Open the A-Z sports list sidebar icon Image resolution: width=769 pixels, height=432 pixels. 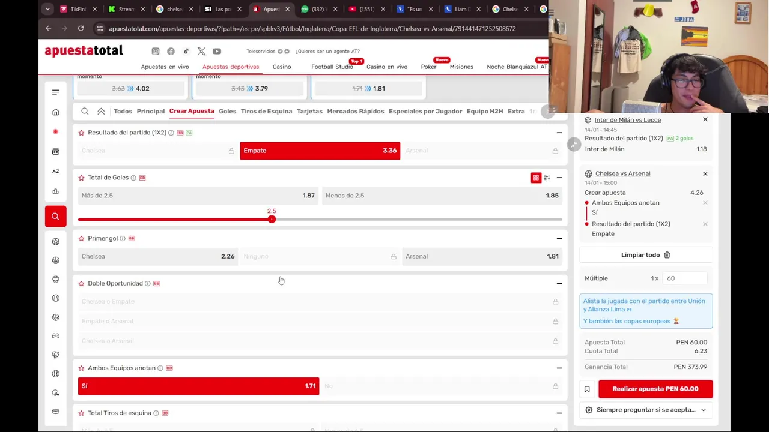(55, 171)
